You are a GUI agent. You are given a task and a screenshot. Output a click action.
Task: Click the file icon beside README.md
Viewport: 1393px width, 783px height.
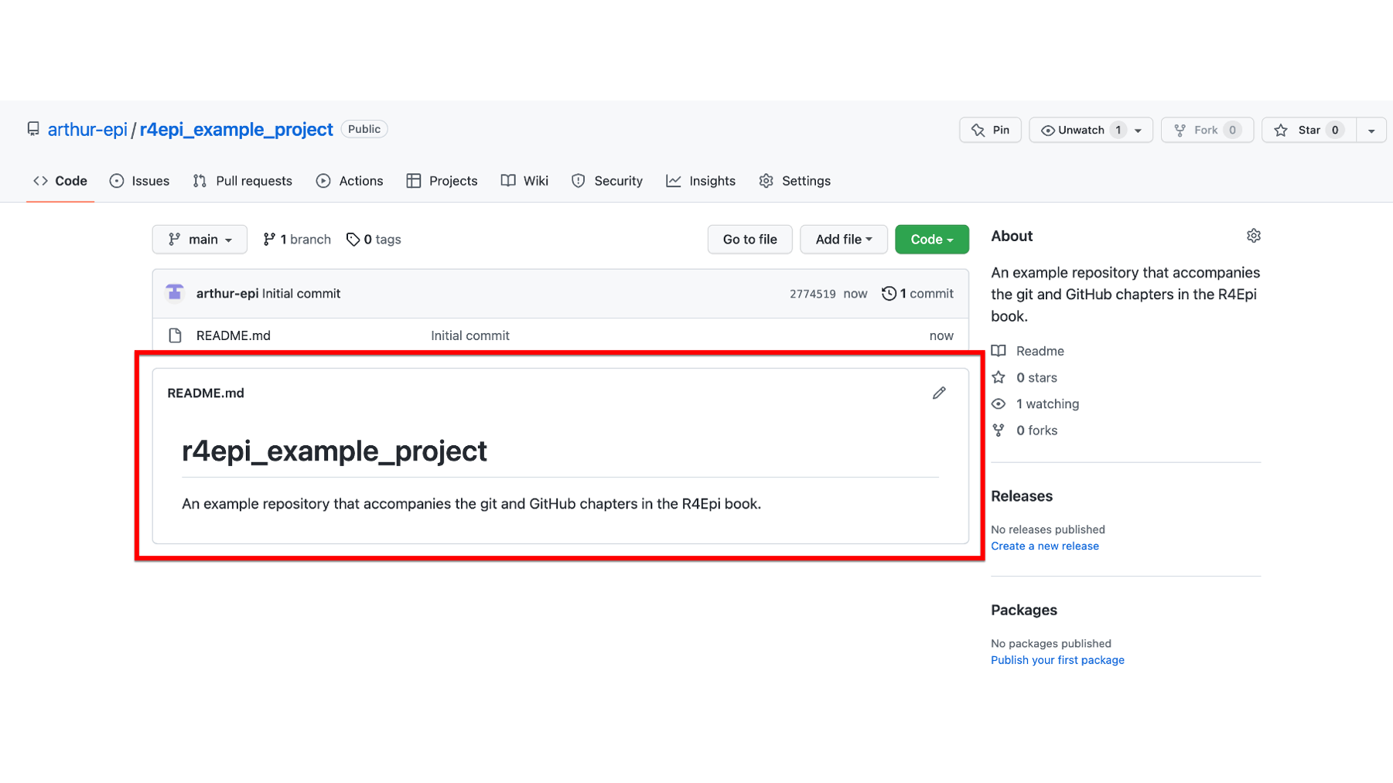(x=176, y=335)
